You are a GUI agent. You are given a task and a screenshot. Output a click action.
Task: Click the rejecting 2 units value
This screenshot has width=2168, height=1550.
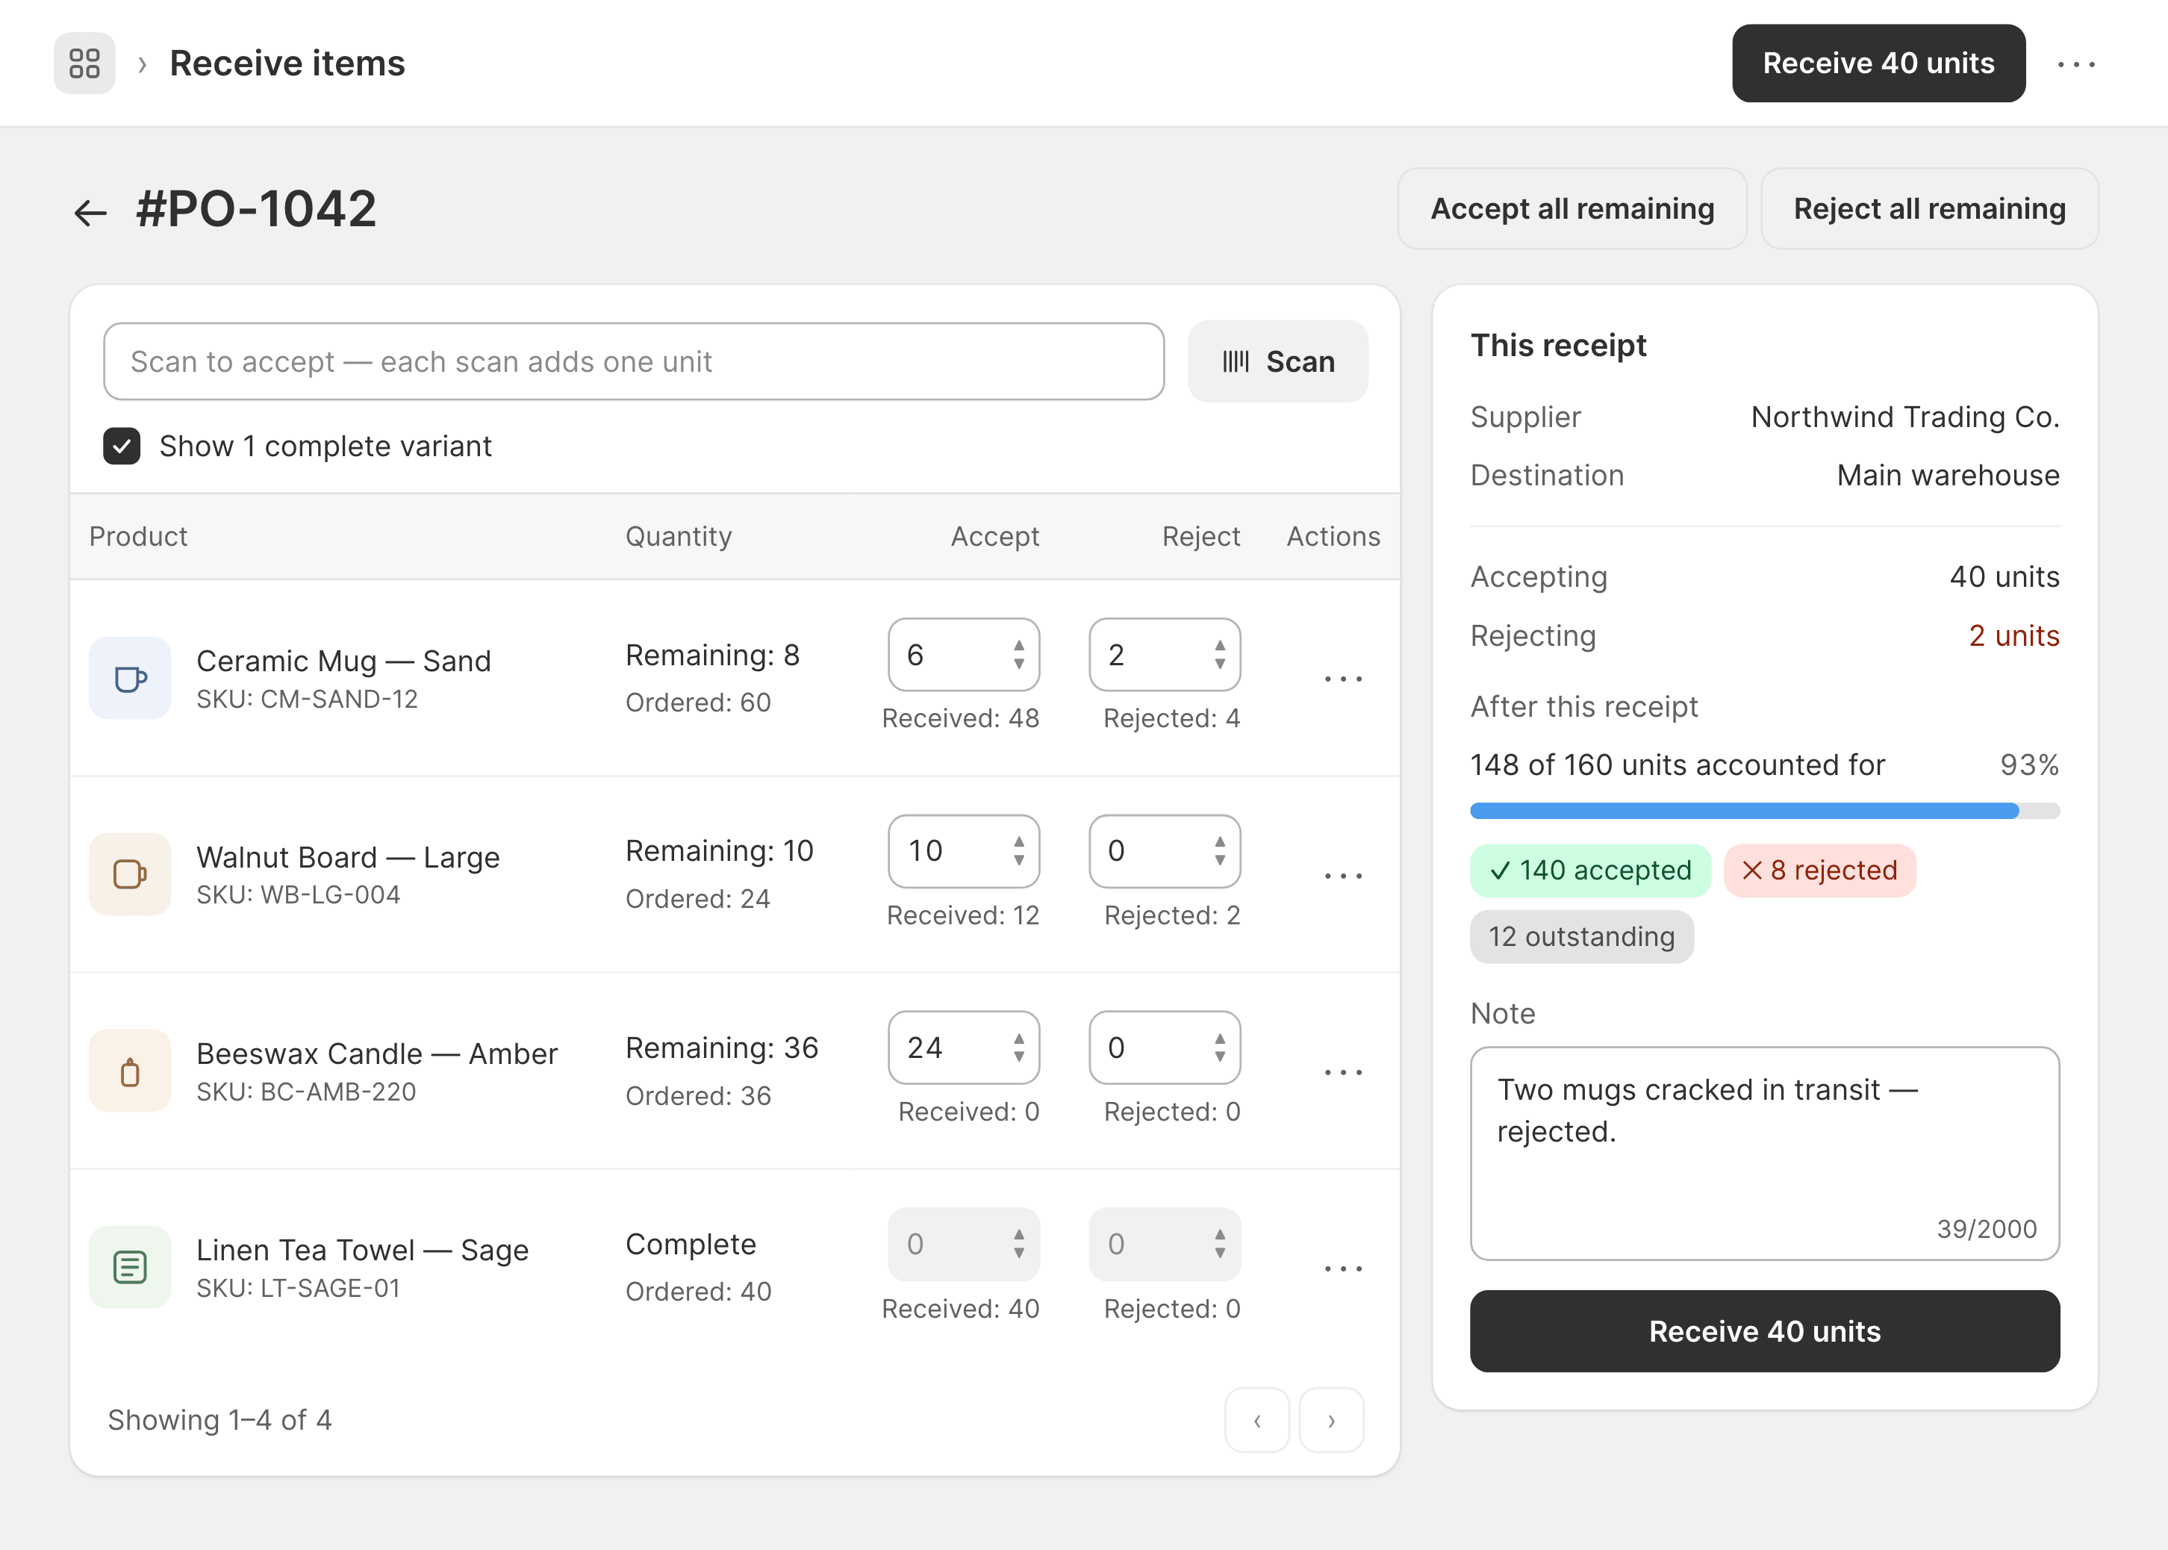click(x=2013, y=635)
